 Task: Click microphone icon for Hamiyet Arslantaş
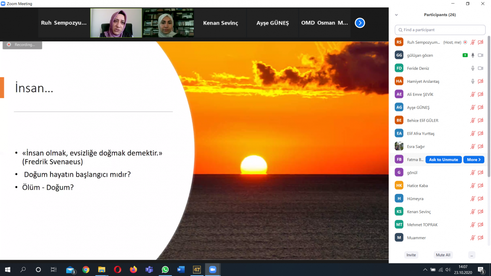(472, 81)
